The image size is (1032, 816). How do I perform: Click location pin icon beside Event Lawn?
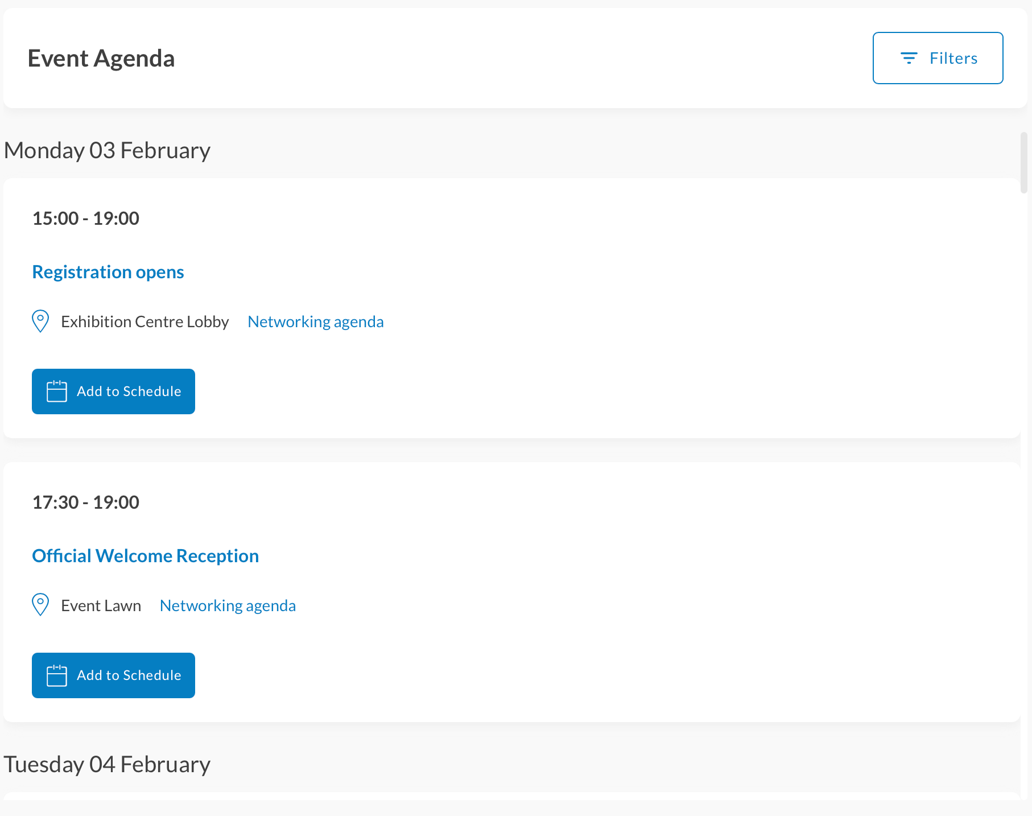click(40, 605)
